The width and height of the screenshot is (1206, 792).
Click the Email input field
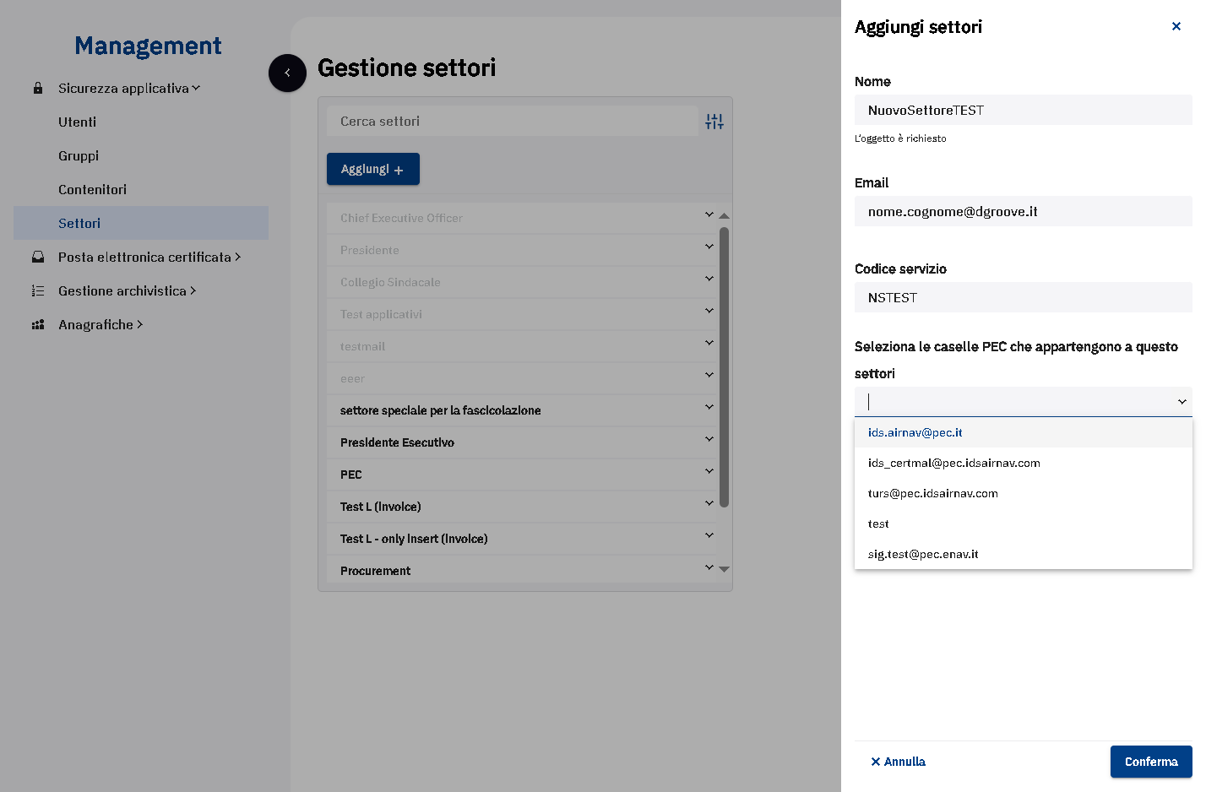(1024, 211)
